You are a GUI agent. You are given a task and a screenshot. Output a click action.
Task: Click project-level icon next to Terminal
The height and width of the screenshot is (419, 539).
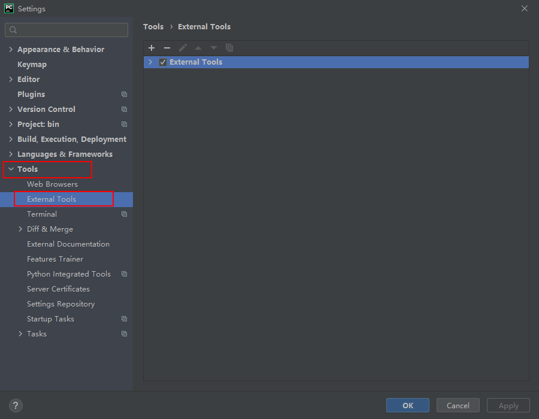coord(125,214)
